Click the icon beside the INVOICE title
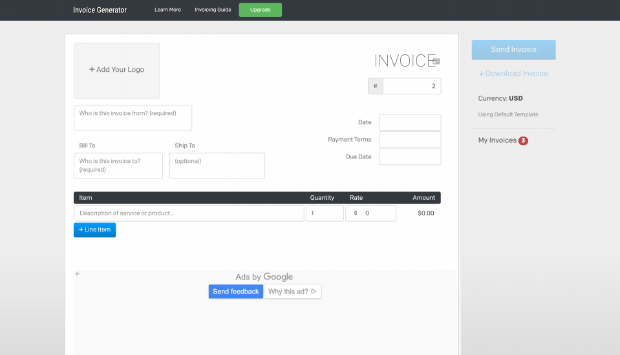Screen dimensions: 620x355 (436, 61)
